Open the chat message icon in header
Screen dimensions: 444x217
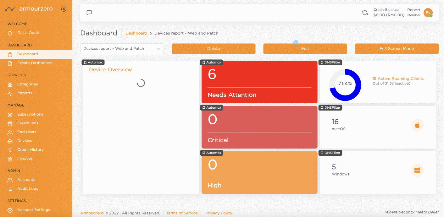[89, 13]
